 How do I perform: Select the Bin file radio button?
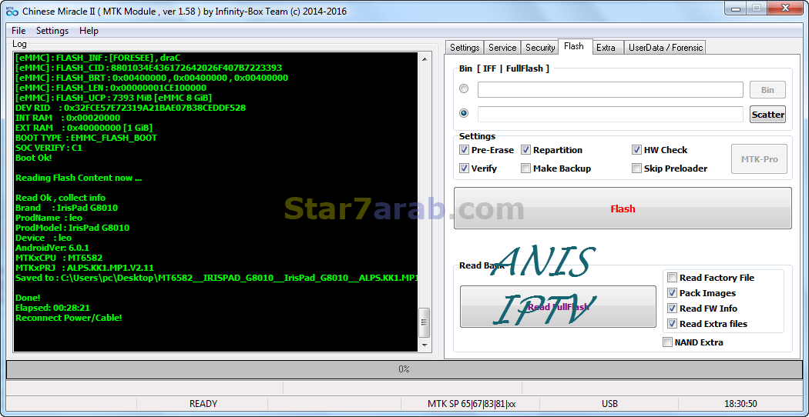[x=464, y=89]
